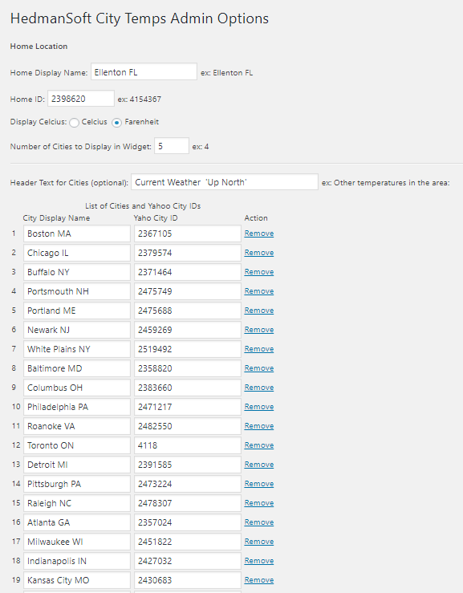Viewport: 463px width, 593px height.
Task: Remove the Baltimore MD city row
Action: pyautogui.click(x=259, y=368)
